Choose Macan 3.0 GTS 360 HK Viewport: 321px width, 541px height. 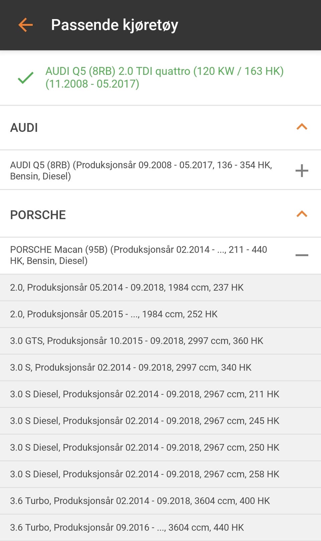[x=160, y=341]
